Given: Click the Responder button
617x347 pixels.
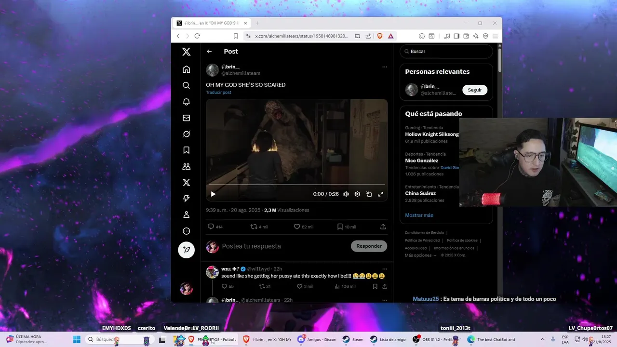Looking at the screenshot, I should (x=369, y=246).
